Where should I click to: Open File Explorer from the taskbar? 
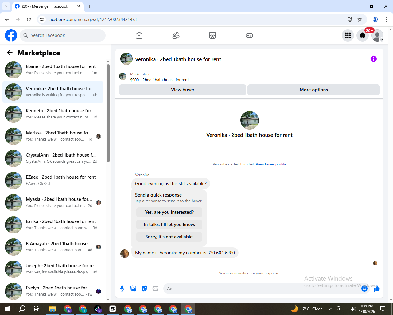[x=52, y=309]
